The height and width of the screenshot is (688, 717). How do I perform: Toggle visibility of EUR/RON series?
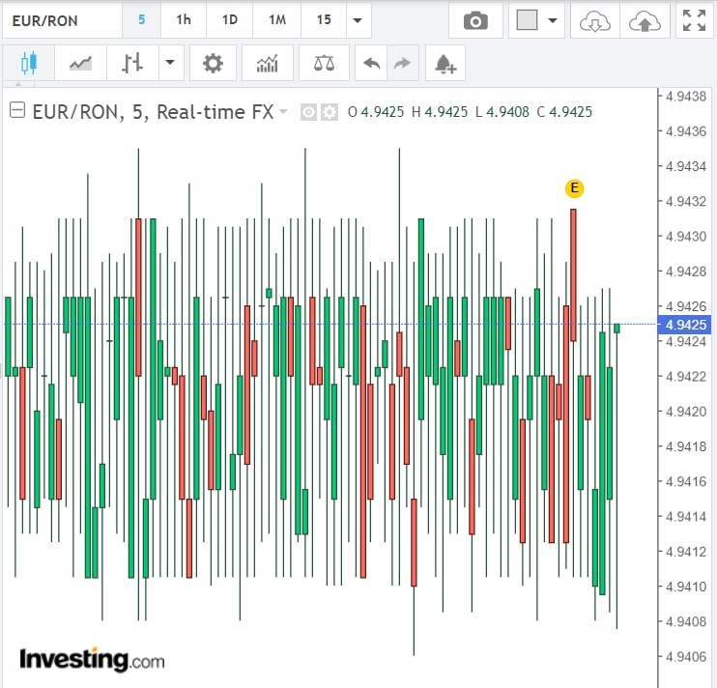coord(309,112)
